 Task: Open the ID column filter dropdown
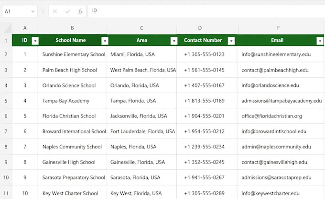pos(35,41)
